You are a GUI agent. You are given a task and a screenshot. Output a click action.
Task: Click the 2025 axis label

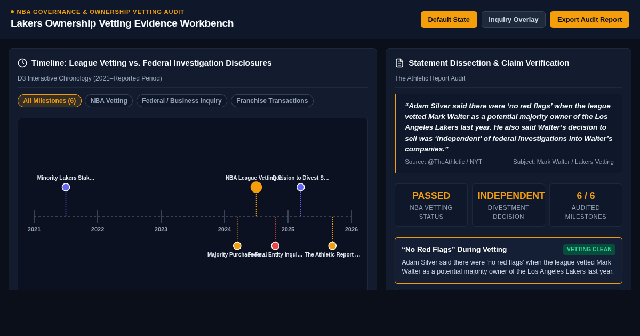pos(288,229)
